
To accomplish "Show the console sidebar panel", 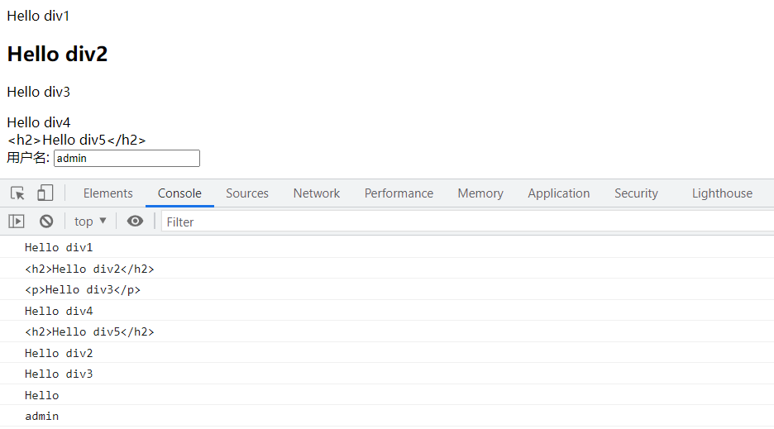I will coord(17,222).
